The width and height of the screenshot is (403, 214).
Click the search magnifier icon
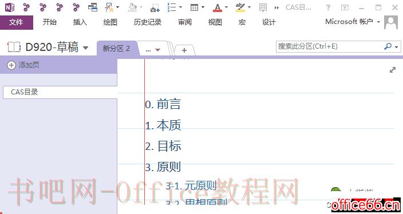(388, 46)
